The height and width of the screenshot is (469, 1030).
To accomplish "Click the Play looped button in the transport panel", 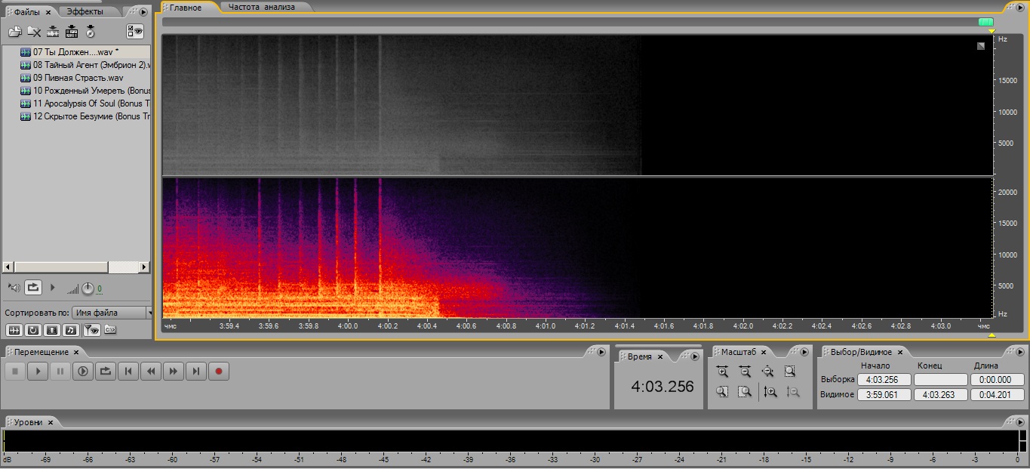I will coord(105,371).
